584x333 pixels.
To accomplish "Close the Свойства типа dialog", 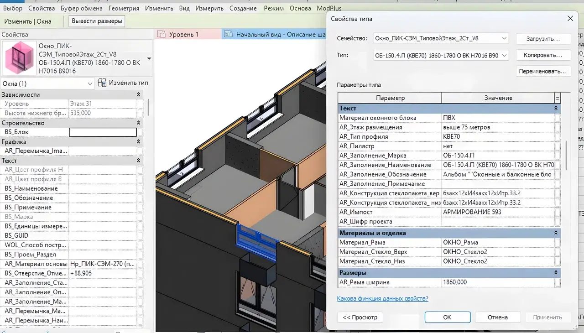I will [570, 19].
